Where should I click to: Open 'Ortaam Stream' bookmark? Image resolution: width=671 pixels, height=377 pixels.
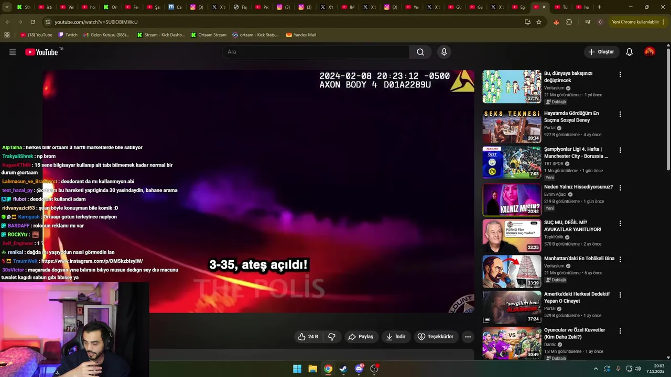click(x=209, y=35)
